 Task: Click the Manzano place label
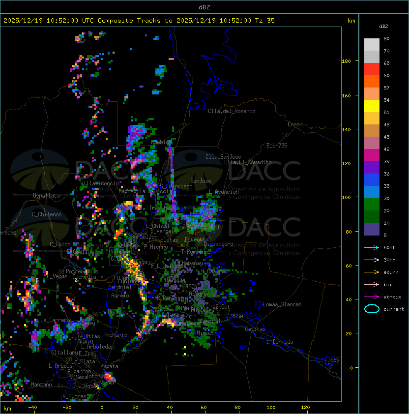point(41,384)
